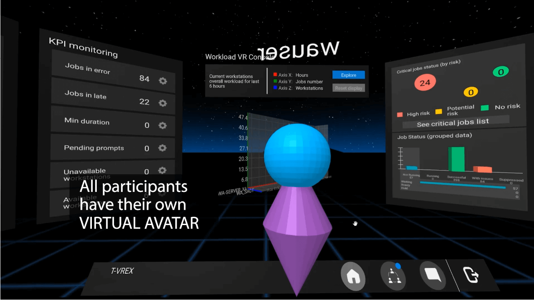Image resolution: width=534 pixels, height=300 pixels.
Task: Click gear icon for Unavailable workstations
Action: point(162,170)
